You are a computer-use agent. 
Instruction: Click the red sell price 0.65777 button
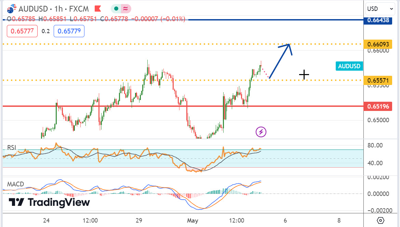pyautogui.click(x=22, y=31)
